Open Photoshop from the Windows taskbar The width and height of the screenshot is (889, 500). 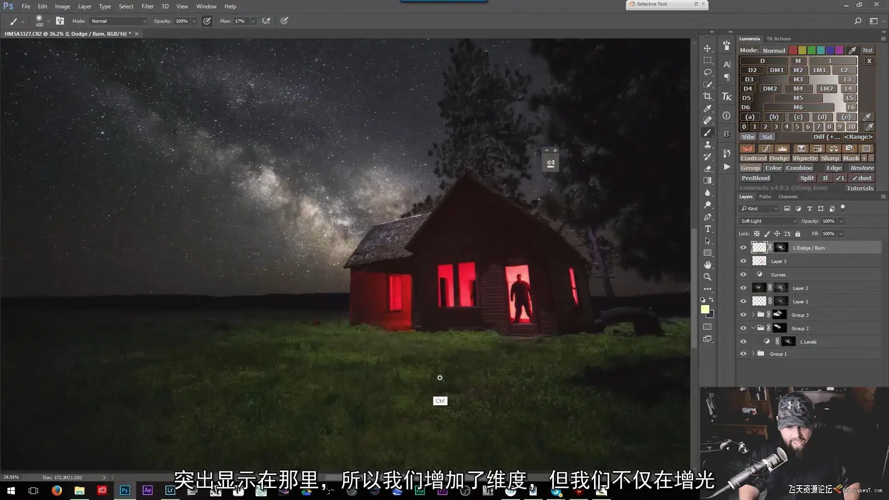pos(125,490)
